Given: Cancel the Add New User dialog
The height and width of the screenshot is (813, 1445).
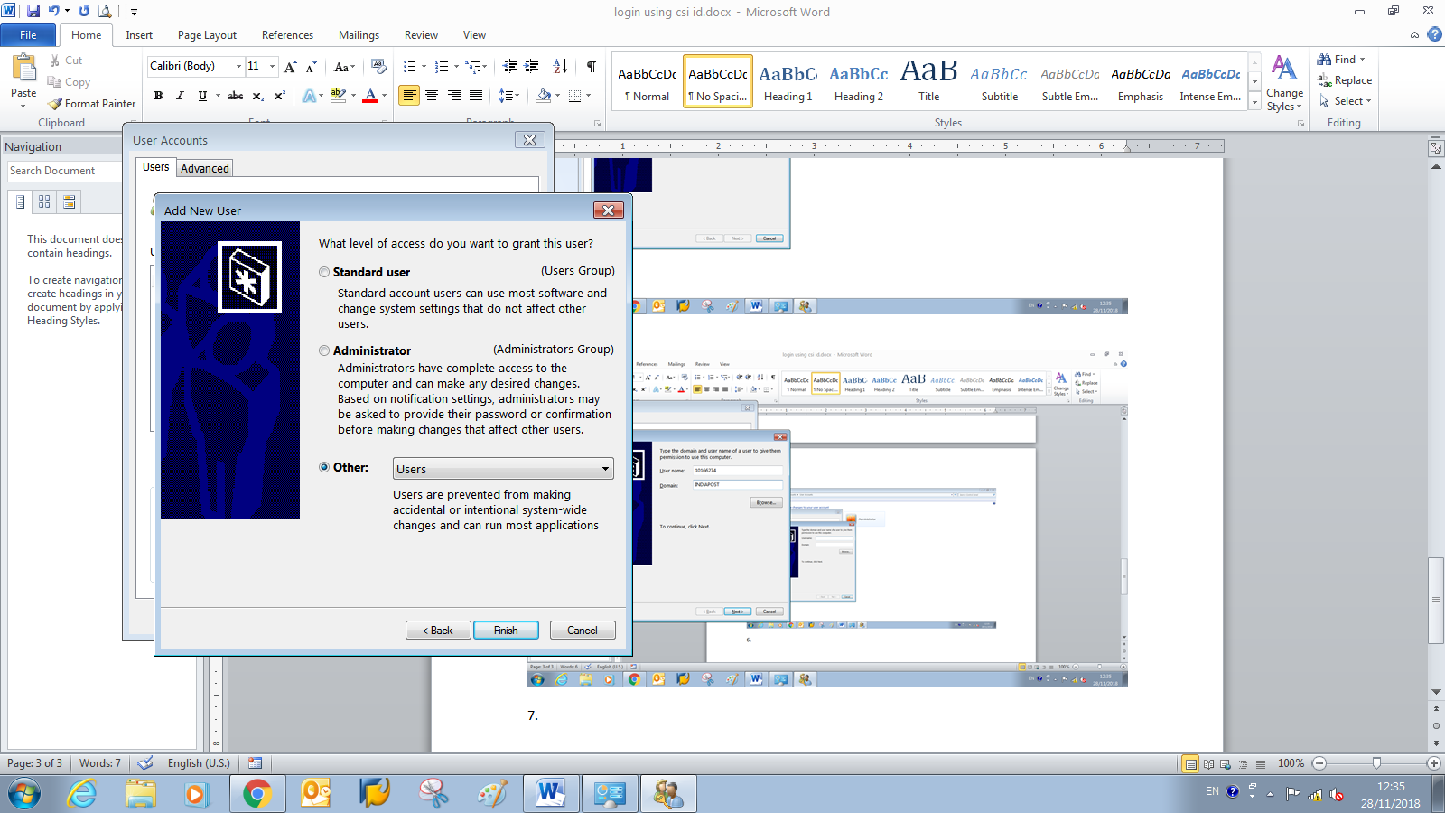Looking at the screenshot, I should (x=583, y=631).
